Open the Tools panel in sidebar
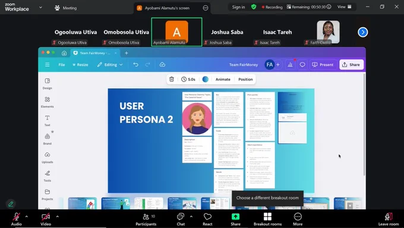This screenshot has width=404, height=228. (x=47, y=176)
